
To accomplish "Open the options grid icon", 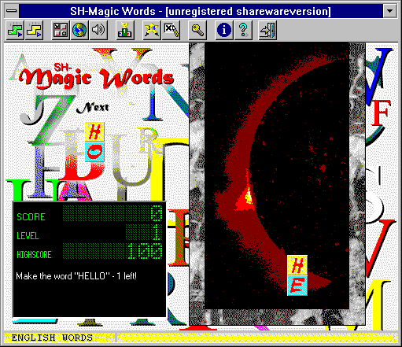I will pyautogui.click(x=61, y=30).
